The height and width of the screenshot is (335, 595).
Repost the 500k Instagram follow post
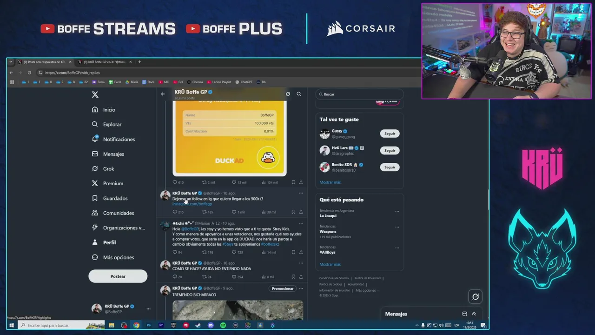204,212
